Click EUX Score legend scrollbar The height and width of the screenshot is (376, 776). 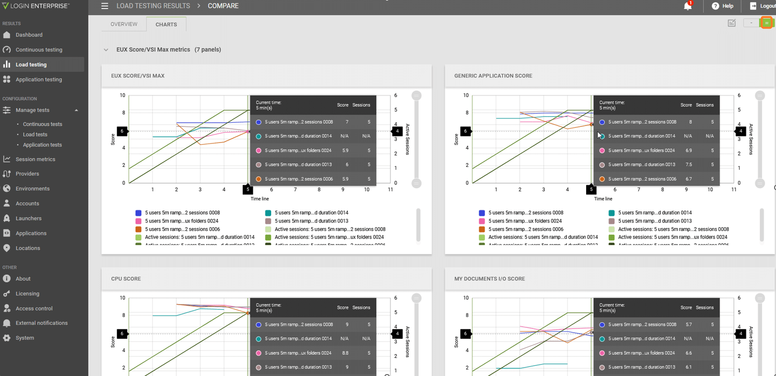[x=418, y=225]
